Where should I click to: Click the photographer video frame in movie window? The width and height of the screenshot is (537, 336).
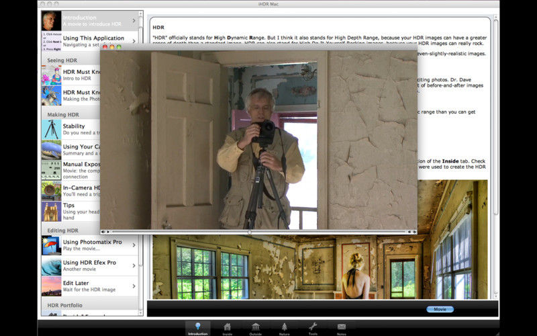[x=258, y=140]
